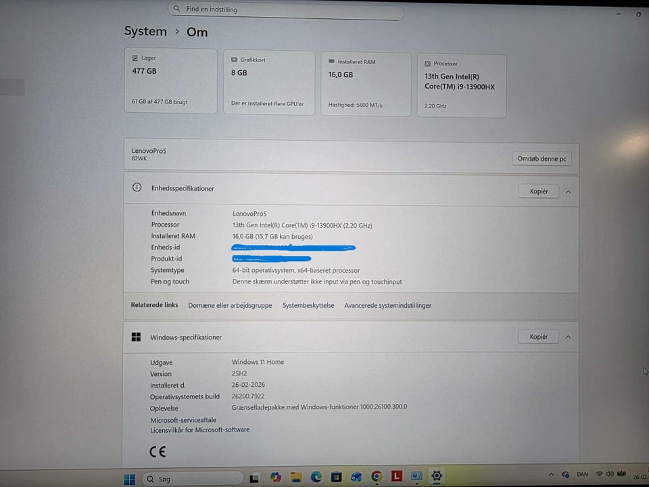Select text '16,0 GB (15,7 GB kan bruges)'
This screenshot has height=487, width=649.
coord(272,237)
